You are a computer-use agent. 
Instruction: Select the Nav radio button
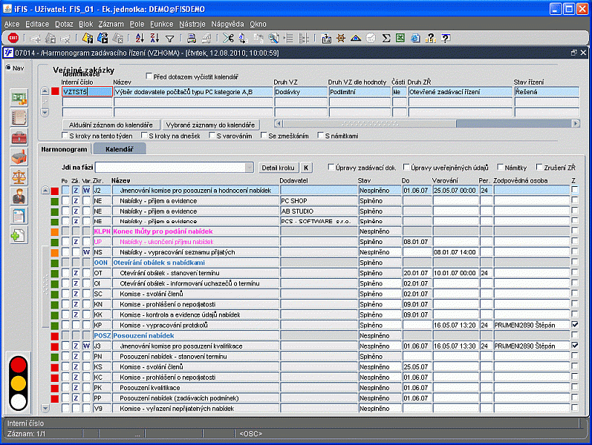coord(8,68)
